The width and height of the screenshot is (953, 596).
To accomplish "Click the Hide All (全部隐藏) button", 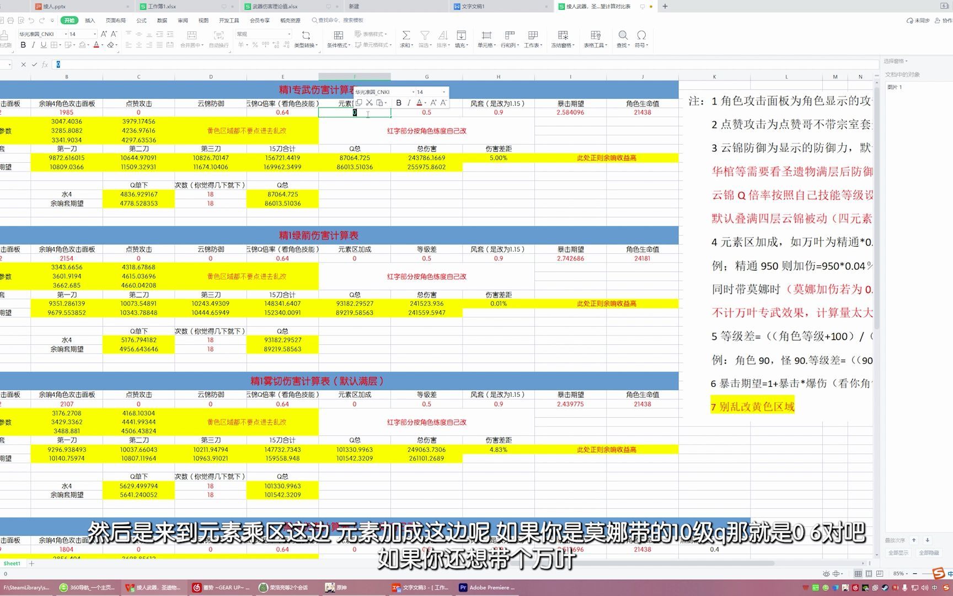I will [x=929, y=552].
